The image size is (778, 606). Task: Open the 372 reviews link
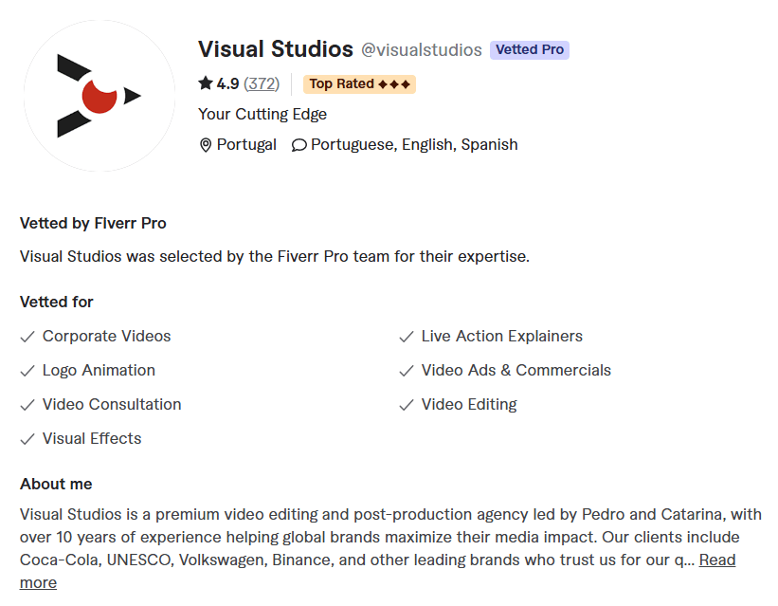click(262, 83)
